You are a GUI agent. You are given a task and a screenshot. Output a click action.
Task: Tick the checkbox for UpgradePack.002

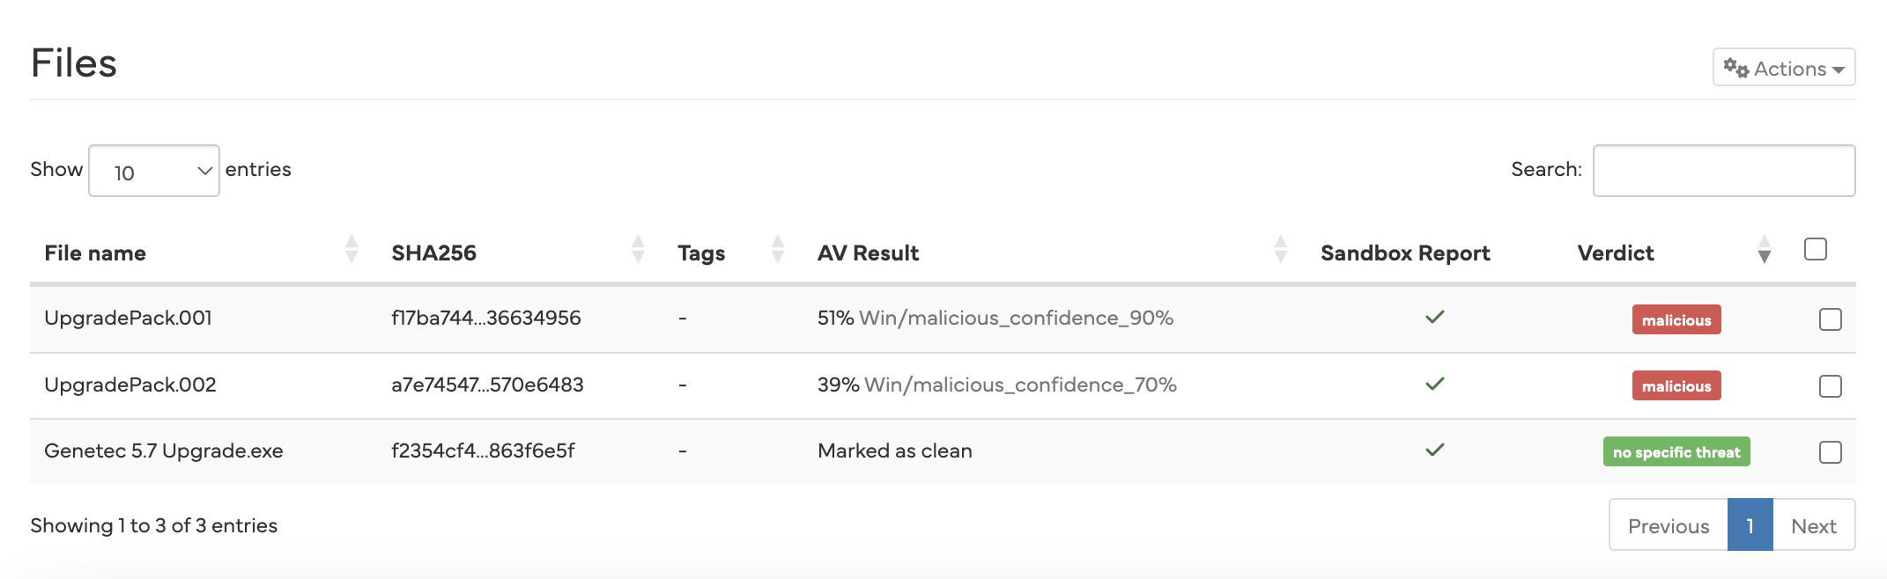[x=1830, y=386]
